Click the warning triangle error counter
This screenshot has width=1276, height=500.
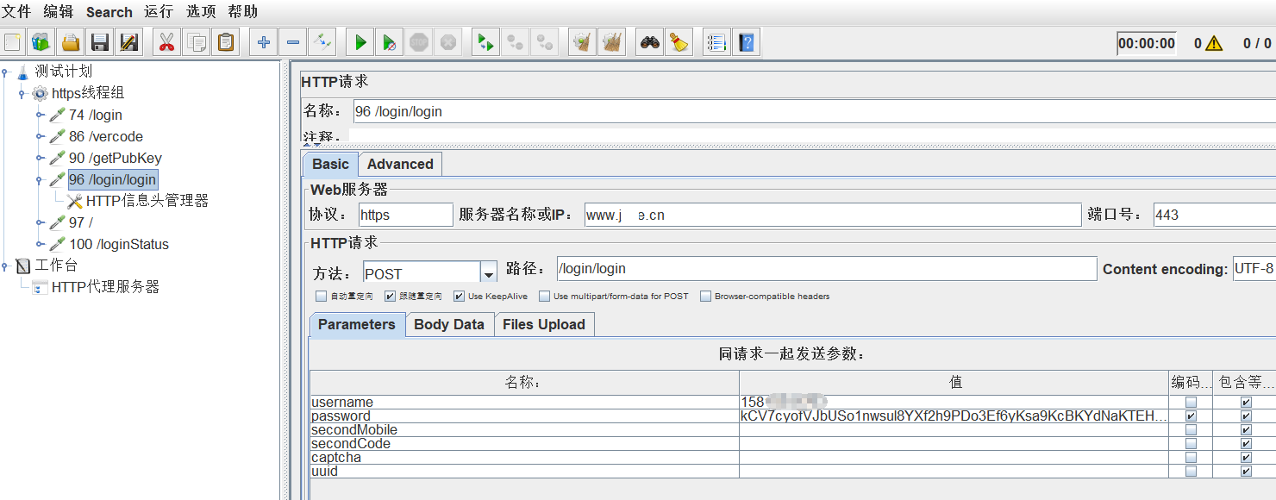(1214, 43)
